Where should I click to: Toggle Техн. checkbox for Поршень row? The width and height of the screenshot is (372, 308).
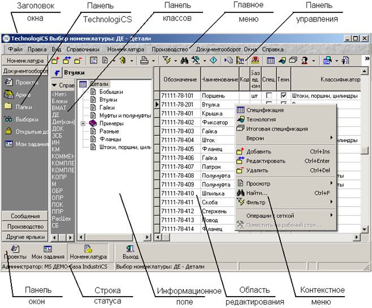point(284,96)
